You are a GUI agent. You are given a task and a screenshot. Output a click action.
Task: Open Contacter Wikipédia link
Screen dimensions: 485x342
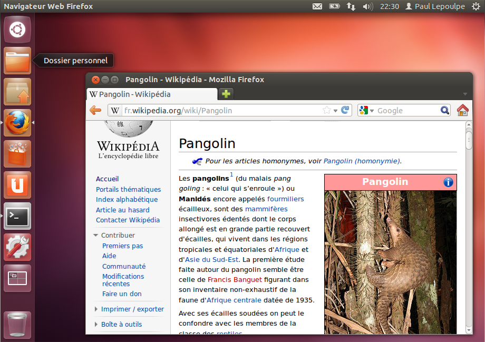128,220
